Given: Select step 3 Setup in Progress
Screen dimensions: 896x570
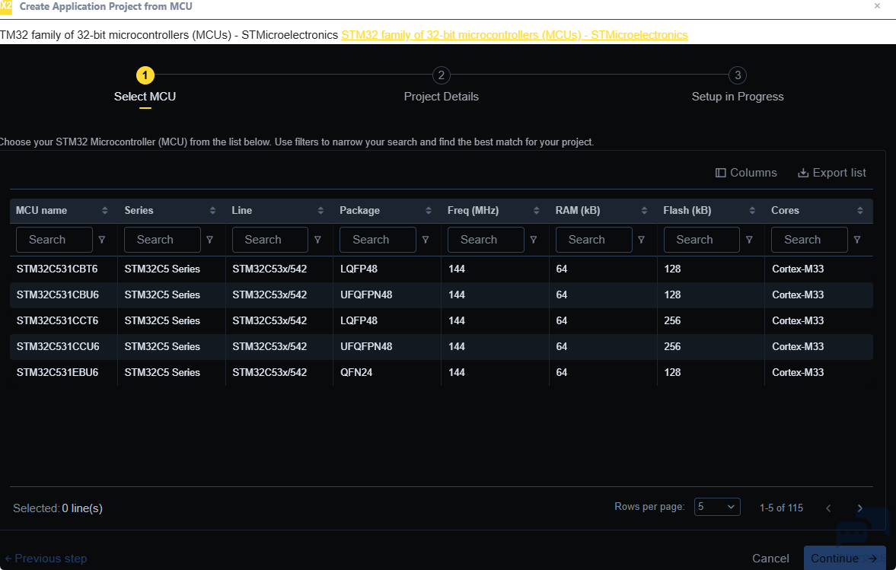Looking at the screenshot, I should coord(738,86).
